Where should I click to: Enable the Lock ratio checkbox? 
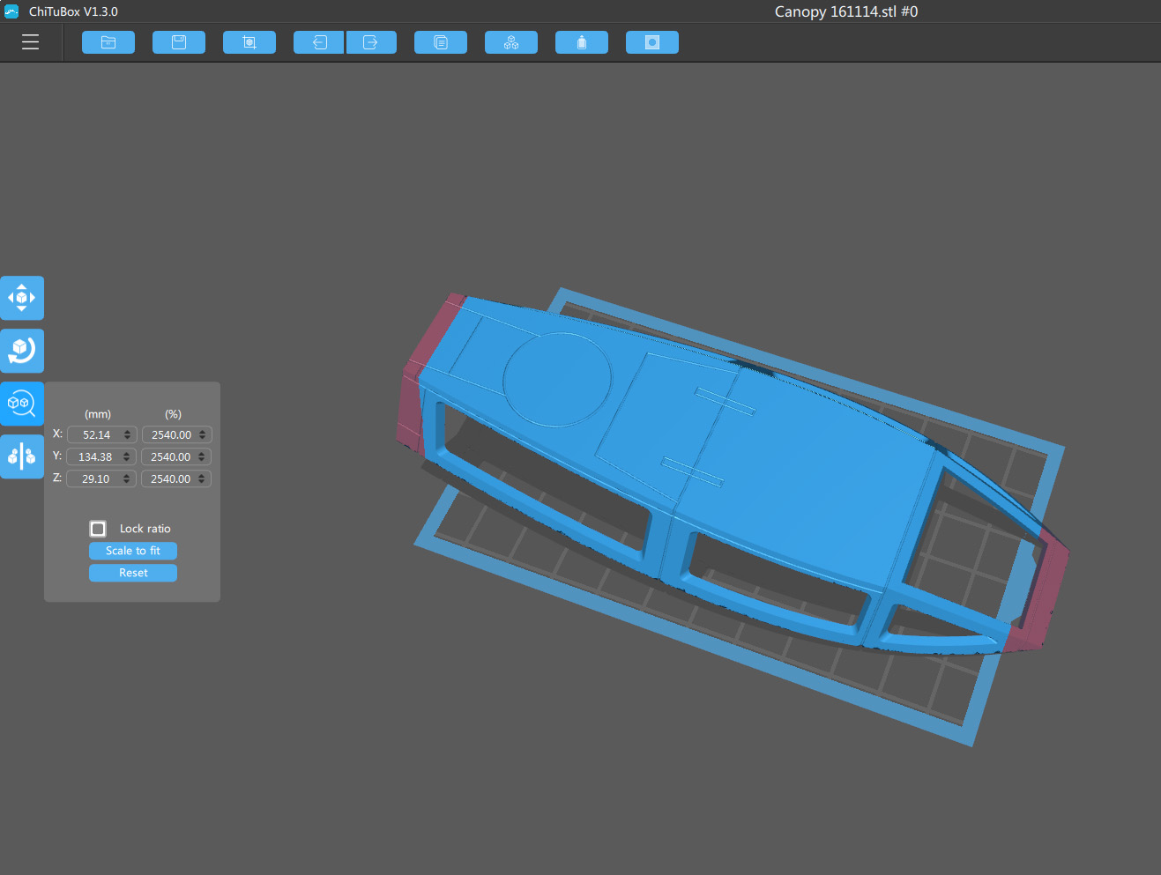click(x=98, y=529)
